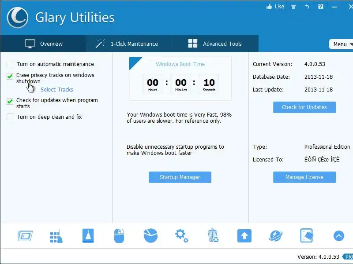Click the Like thumbs-up icon
Viewport: 353px width, 264px height.
point(269,7)
